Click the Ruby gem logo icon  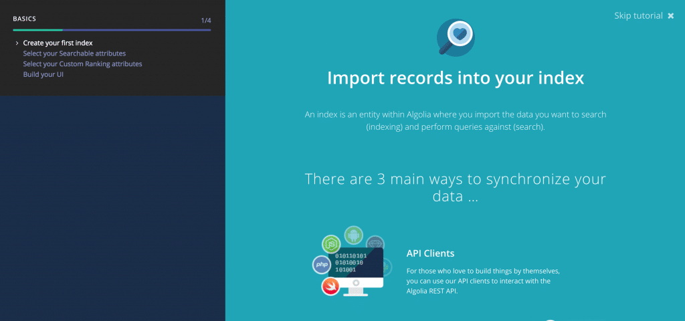[x=375, y=243]
